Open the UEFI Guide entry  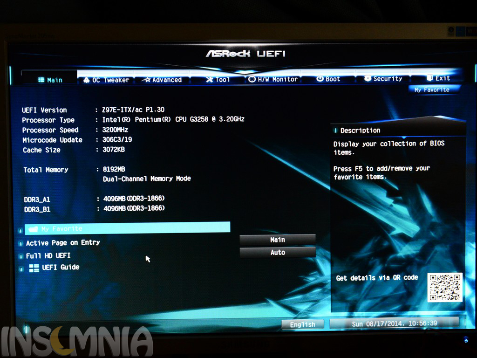(x=61, y=267)
